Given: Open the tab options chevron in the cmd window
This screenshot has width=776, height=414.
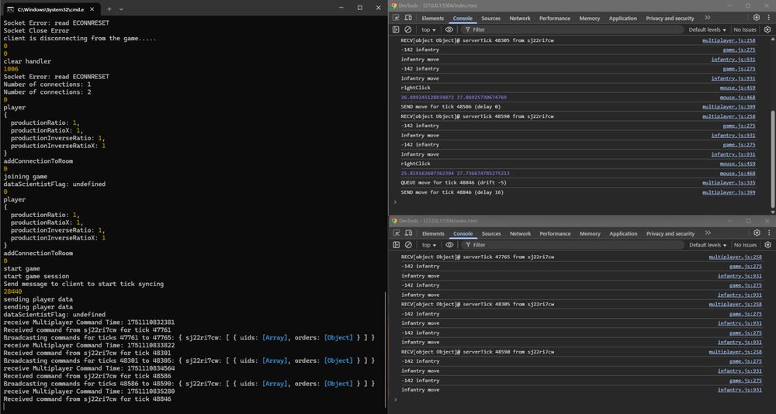Looking at the screenshot, I should [122, 9].
